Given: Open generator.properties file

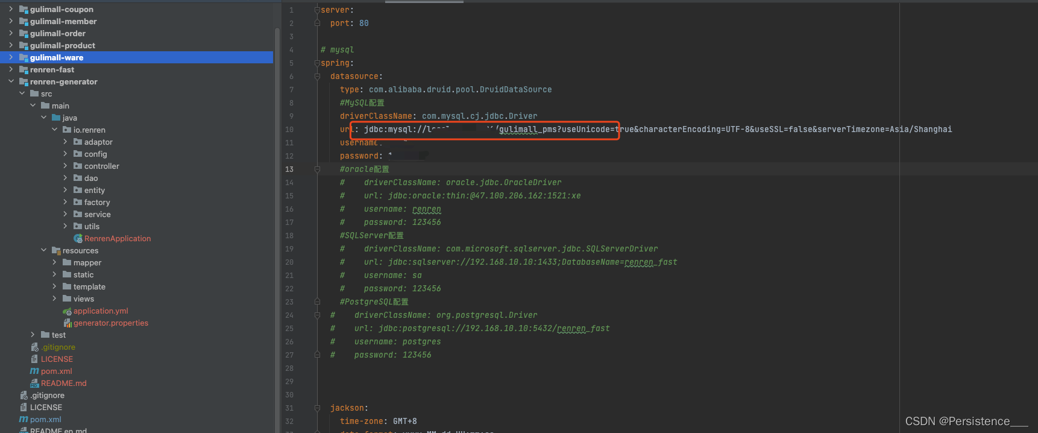Looking at the screenshot, I should pos(111,323).
